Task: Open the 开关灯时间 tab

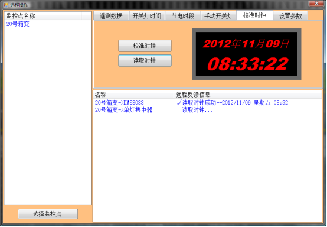Action: (147, 16)
